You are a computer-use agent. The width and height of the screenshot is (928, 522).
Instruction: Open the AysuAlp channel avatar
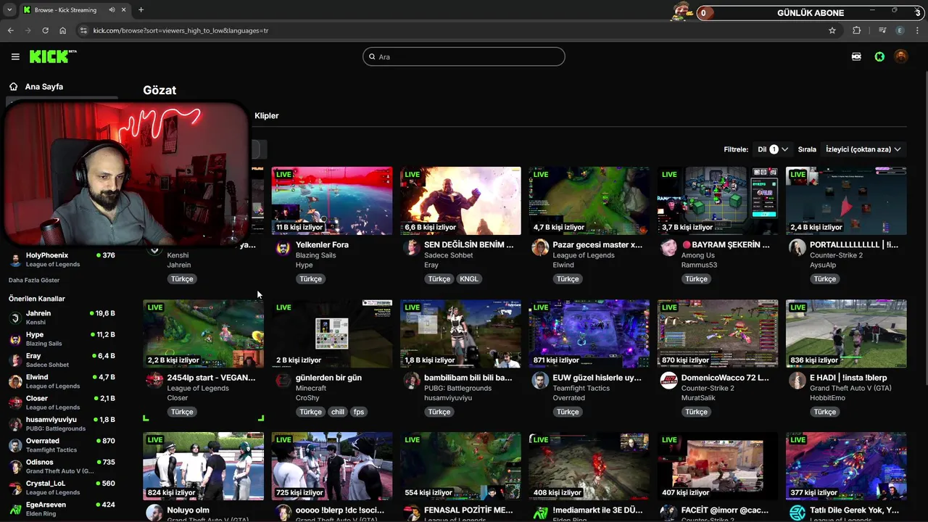coord(797,247)
